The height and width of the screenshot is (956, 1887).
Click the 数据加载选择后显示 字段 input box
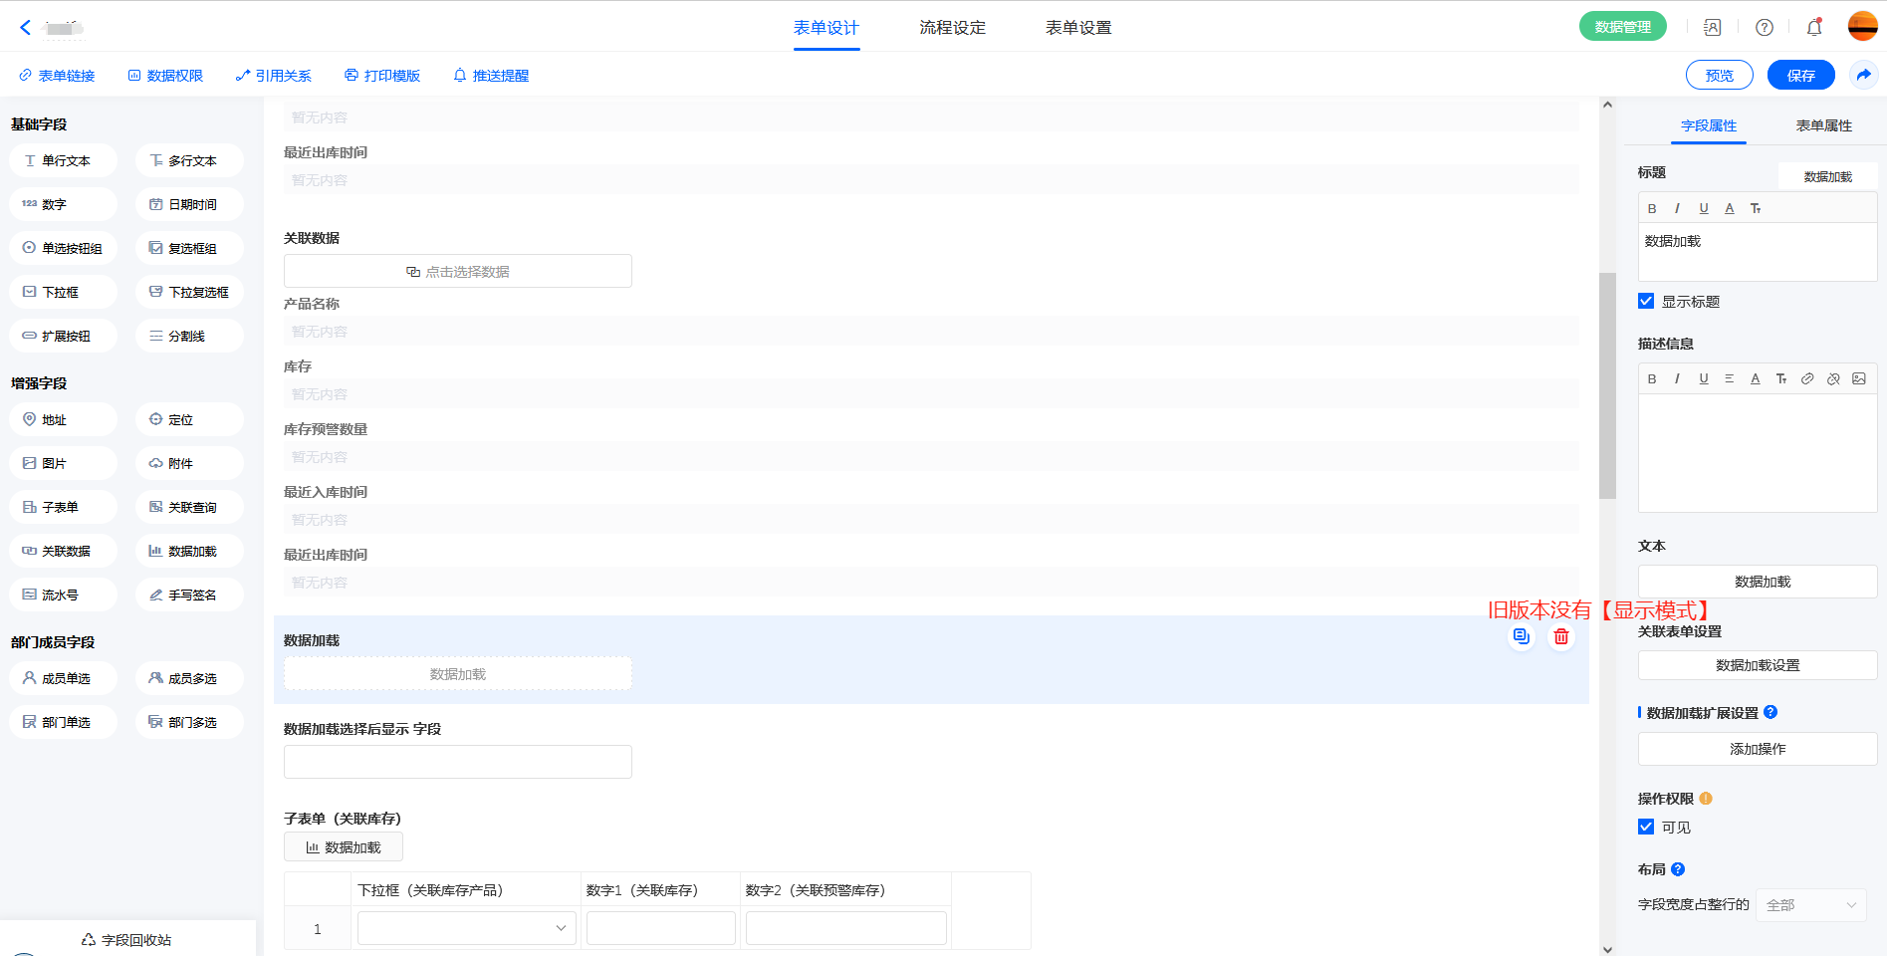click(x=458, y=762)
